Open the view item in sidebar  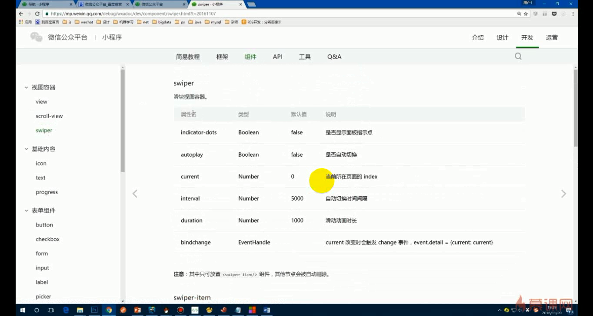pos(41,102)
